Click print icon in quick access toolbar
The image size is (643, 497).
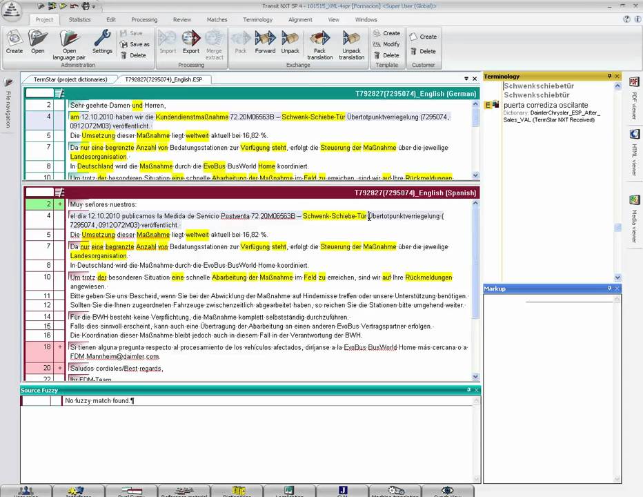(86, 6)
